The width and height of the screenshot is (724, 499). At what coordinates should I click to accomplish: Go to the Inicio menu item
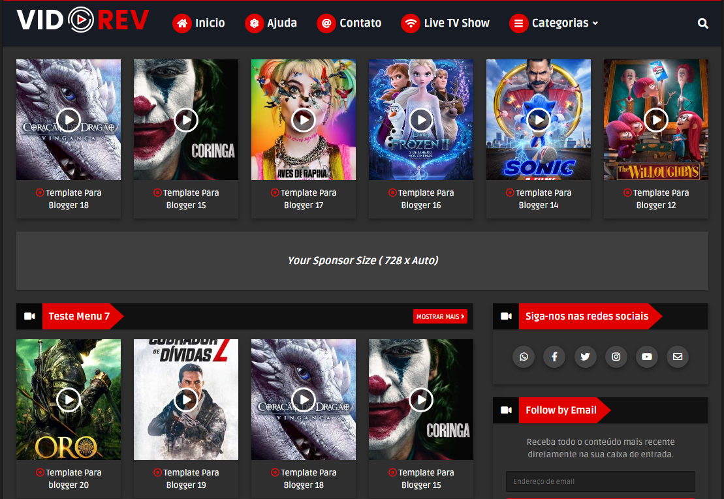click(210, 23)
